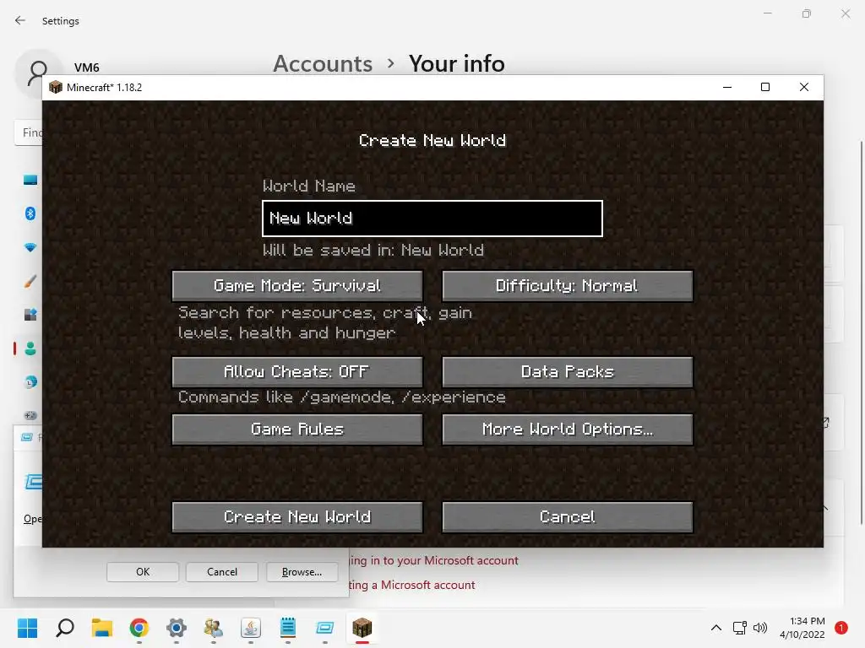Viewport: 865px width, 648px height.
Task: Go back in Settings window
Action: (x=20, y=20)
